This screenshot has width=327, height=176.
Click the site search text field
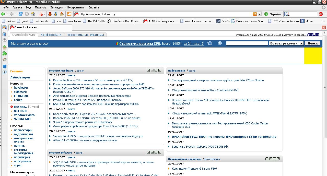(247, 43)
